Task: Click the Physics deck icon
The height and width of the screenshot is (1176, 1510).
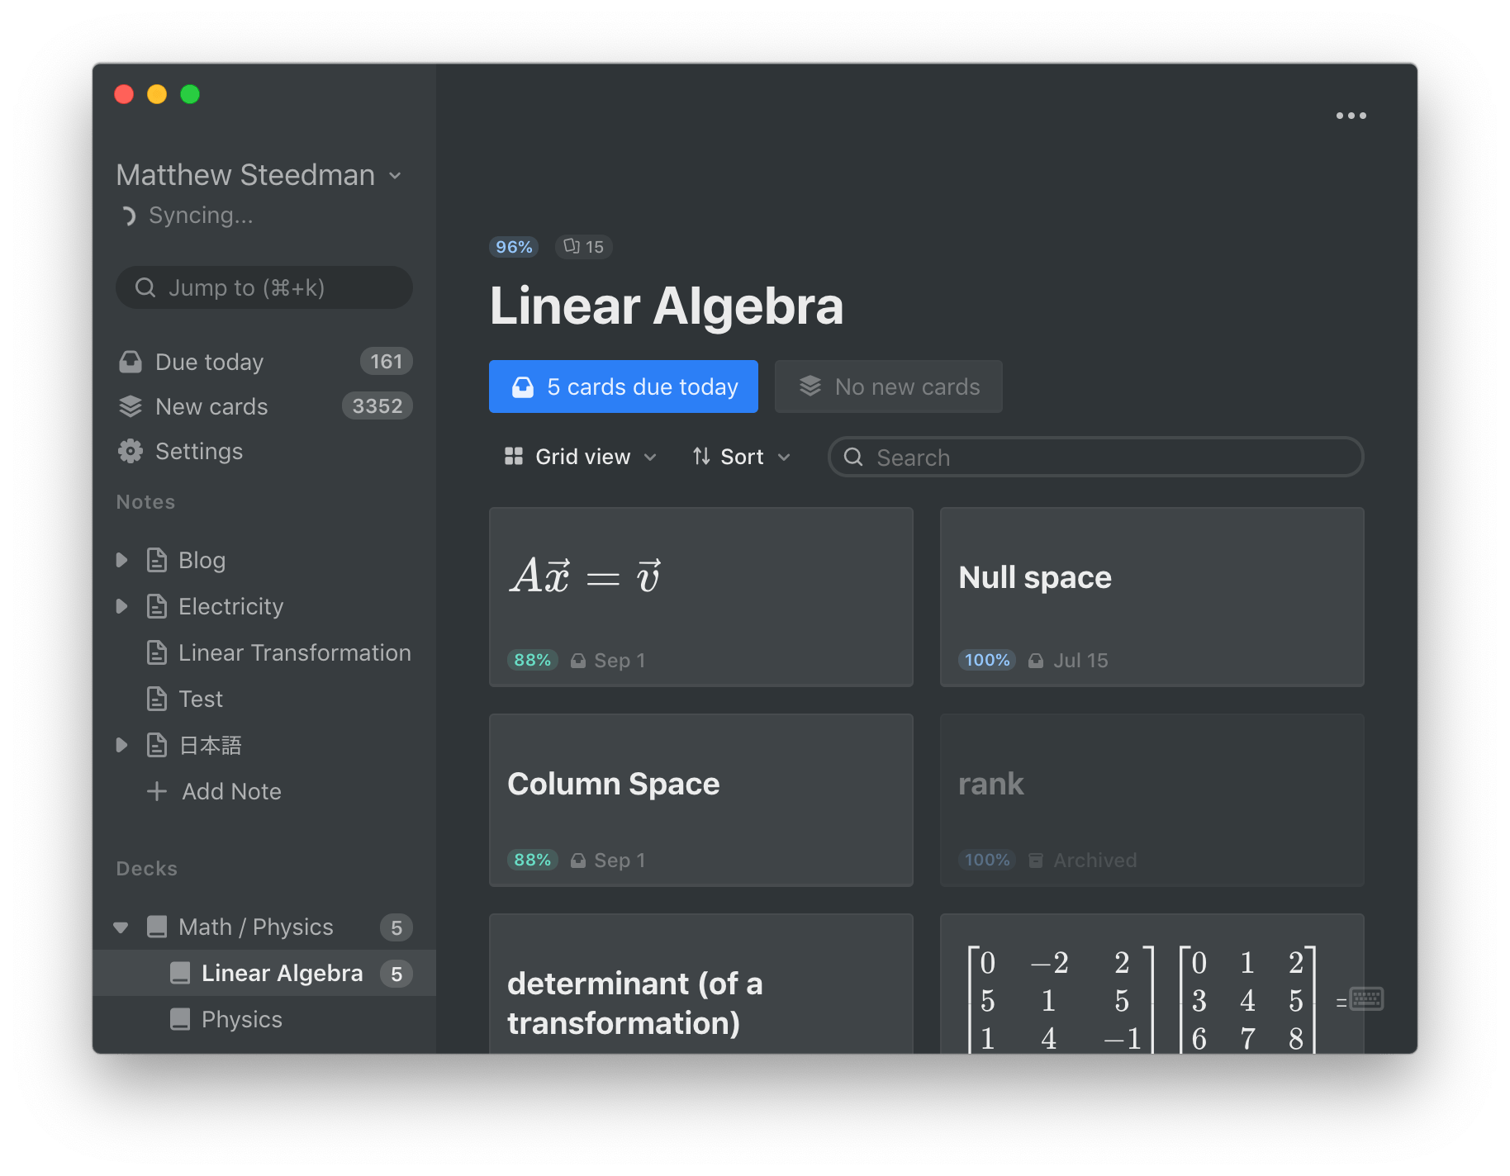Action: coord(180,1019)
